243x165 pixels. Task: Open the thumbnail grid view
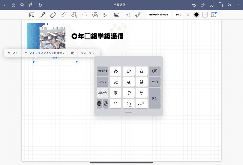tap(13, 5)
